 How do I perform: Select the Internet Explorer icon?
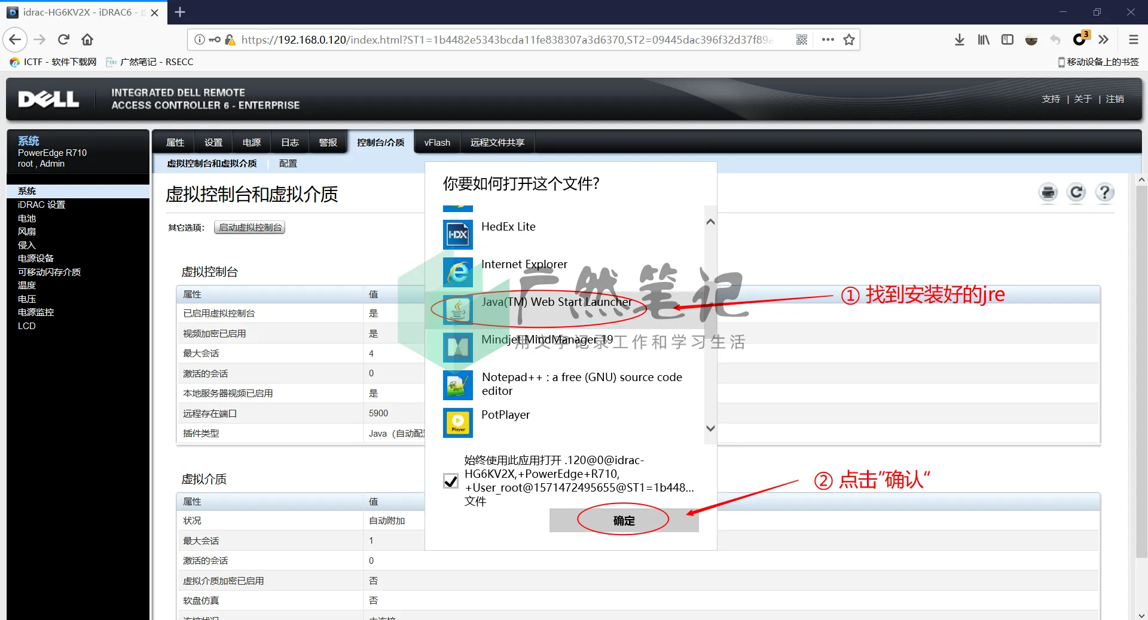[458, 272]
